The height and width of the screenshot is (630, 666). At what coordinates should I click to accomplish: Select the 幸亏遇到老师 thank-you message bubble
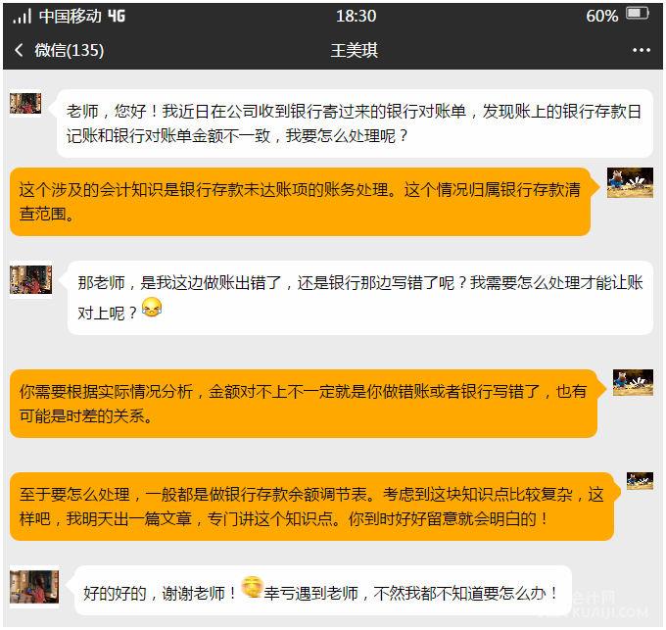[x=322, y=591]
